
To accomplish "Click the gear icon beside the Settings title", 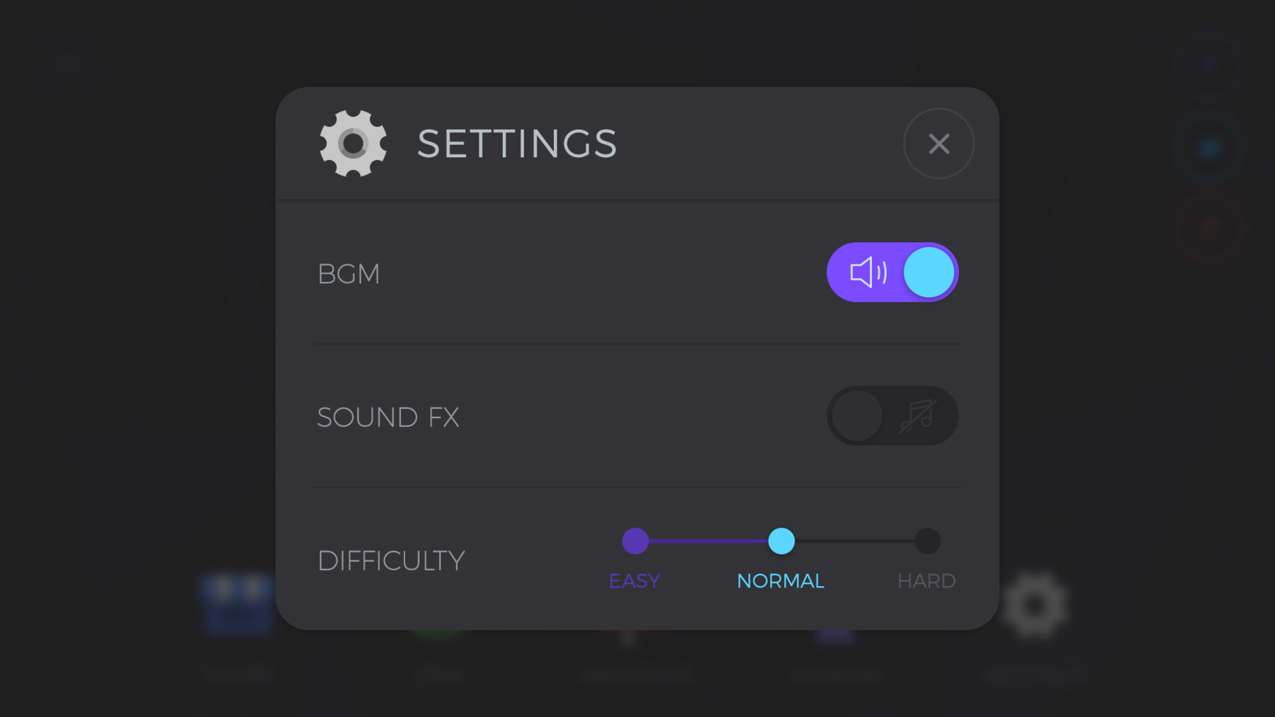I will [353, 144].
